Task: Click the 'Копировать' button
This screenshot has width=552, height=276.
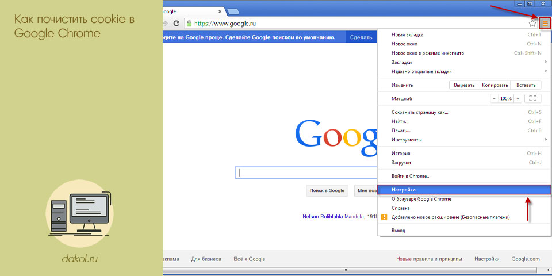Action: coord(495,85)
